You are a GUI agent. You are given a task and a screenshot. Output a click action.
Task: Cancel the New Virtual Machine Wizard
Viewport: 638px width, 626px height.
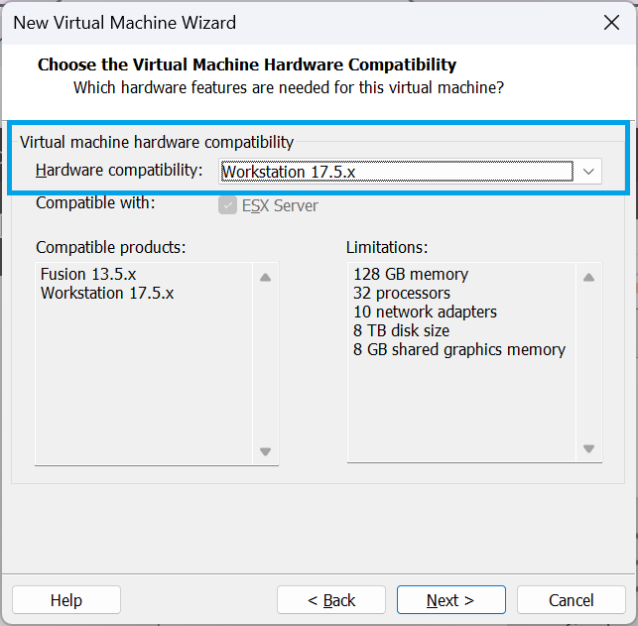[x=571, y=599]
